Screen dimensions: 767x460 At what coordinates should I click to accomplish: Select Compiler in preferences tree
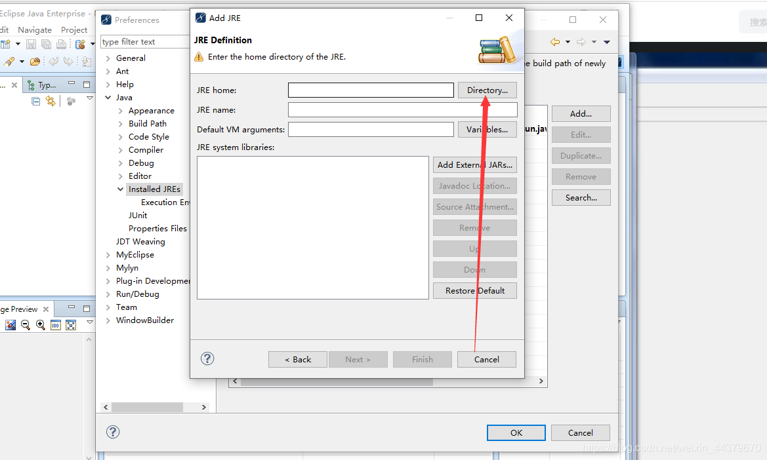pos(146,150)
